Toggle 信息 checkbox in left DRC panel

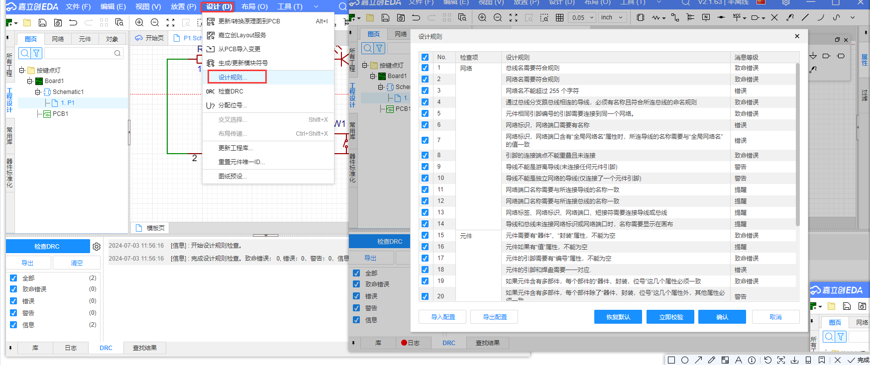coord(13,325)
